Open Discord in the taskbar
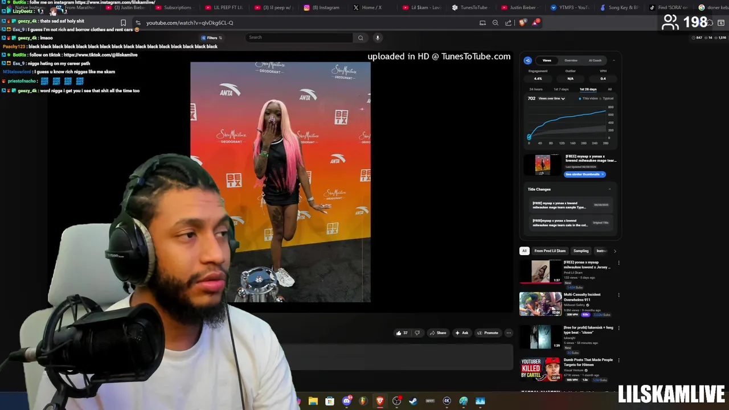Image resolution: width=729 pixels, height=410 pixels. 347,401
